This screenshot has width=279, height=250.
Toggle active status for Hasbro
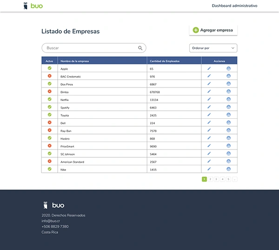50,138
